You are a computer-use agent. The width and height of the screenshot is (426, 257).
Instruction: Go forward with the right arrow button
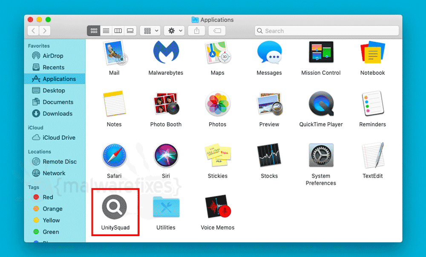[45, 31]
